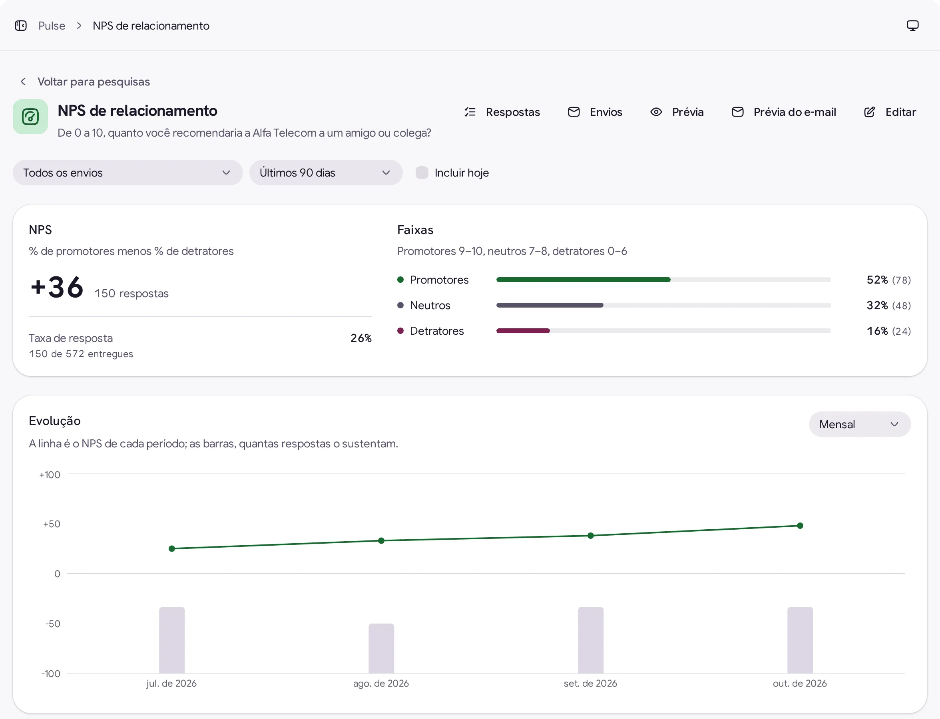Click the 150 de 572 entregues text
940x719 pixels.
pos(81,354)
